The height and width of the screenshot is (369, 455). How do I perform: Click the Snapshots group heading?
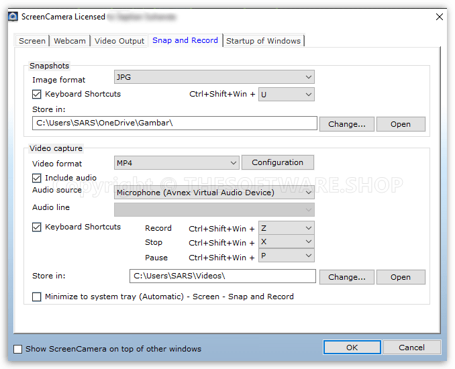click(50, 66)
